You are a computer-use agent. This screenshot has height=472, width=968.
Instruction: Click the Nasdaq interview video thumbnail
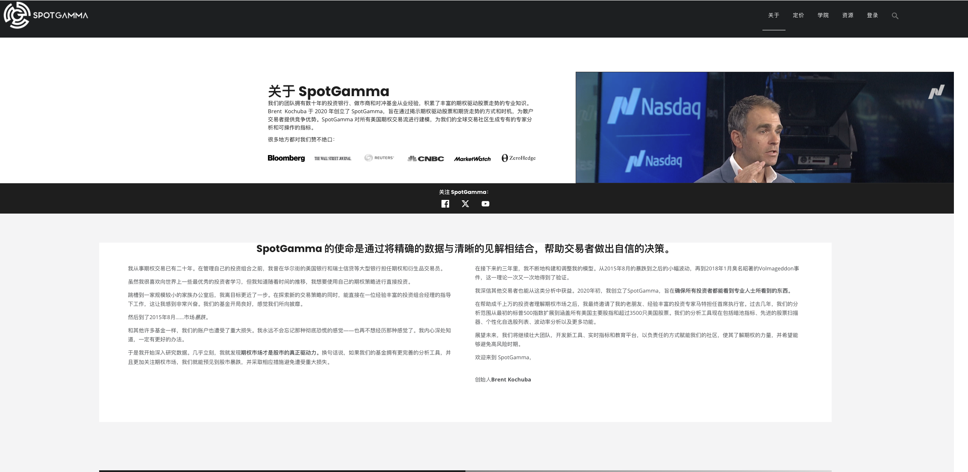pos(765,127)
